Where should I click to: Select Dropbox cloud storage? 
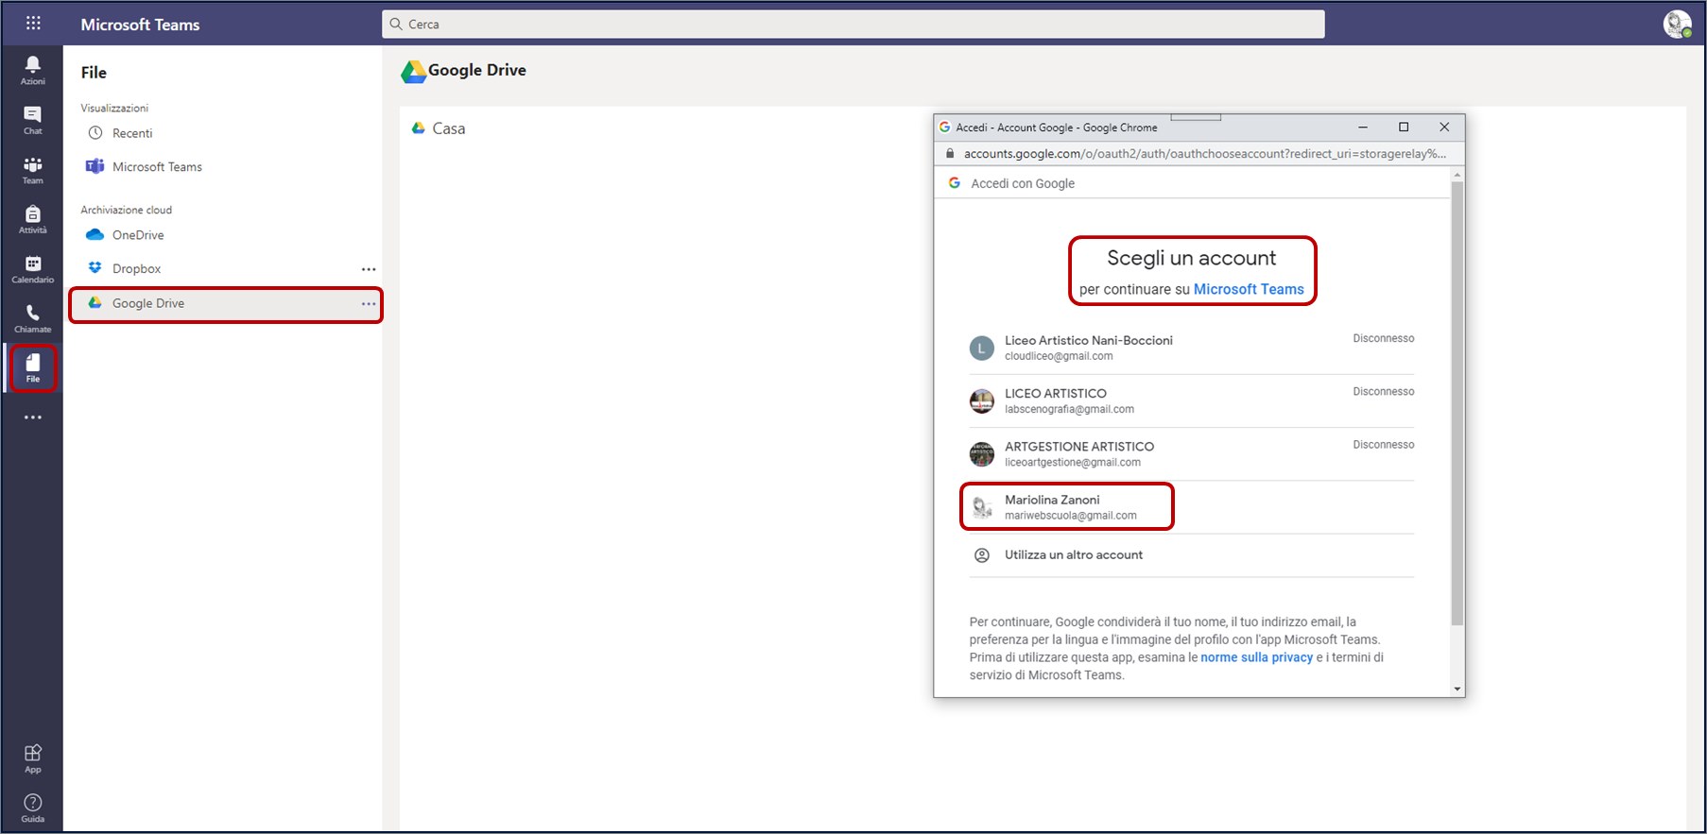[213, 268]
